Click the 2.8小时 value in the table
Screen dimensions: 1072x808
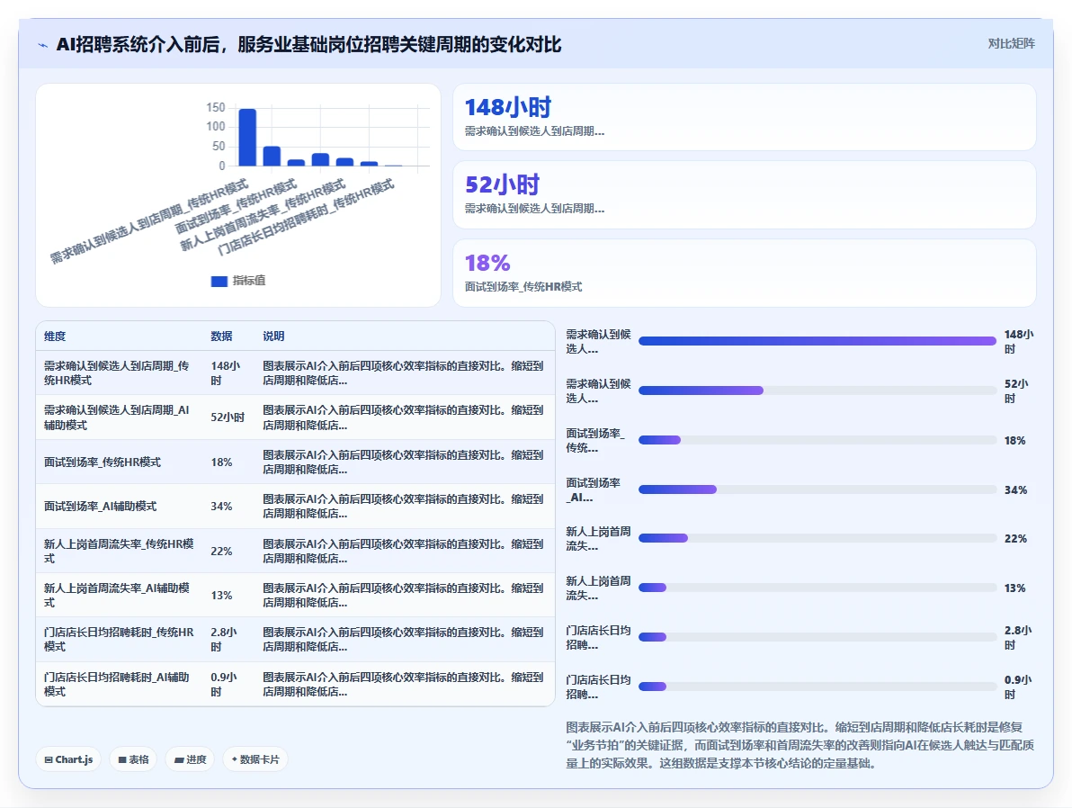pos(224,639)
